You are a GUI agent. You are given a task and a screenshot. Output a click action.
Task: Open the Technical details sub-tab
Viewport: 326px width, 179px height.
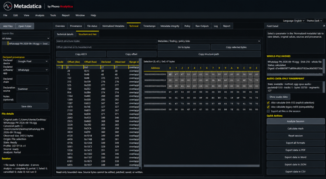pyautogui.click(x=65, y=34)
